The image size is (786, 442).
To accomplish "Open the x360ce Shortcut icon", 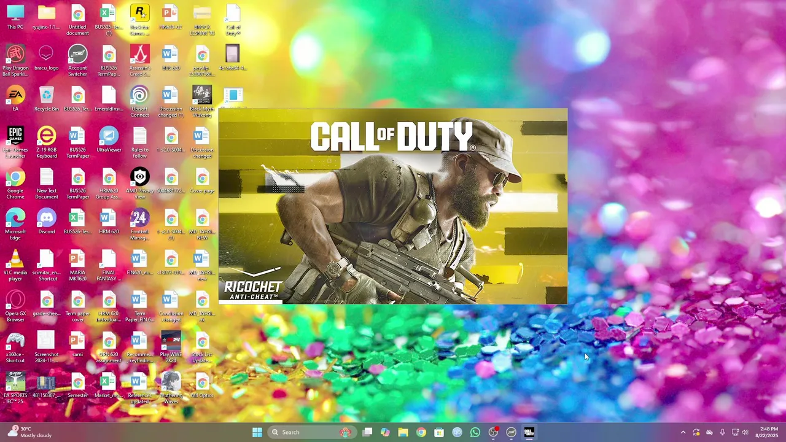I will click(x=15, y=347).
